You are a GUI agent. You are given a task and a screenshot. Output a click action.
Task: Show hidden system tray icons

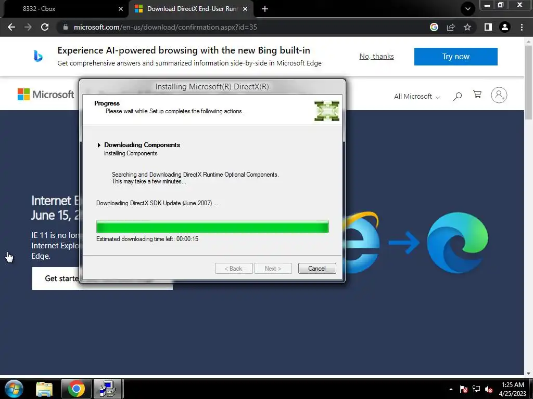pos(451,389)
